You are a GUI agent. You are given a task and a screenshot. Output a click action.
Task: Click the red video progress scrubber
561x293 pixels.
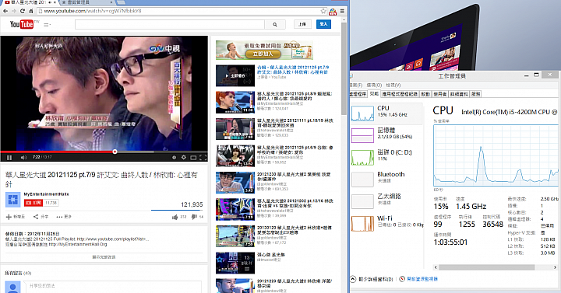(x=115, y=152)
